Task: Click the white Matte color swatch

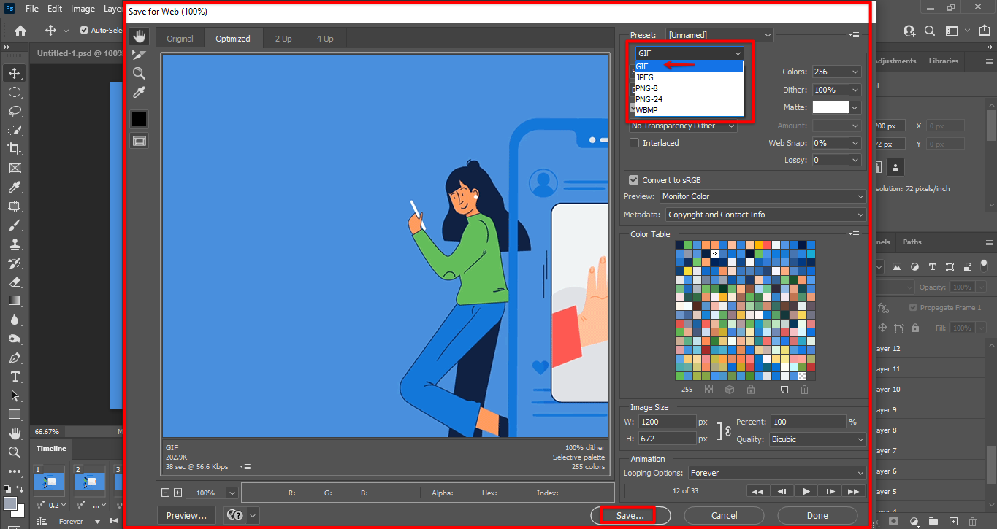Action: tap(830, 107)
